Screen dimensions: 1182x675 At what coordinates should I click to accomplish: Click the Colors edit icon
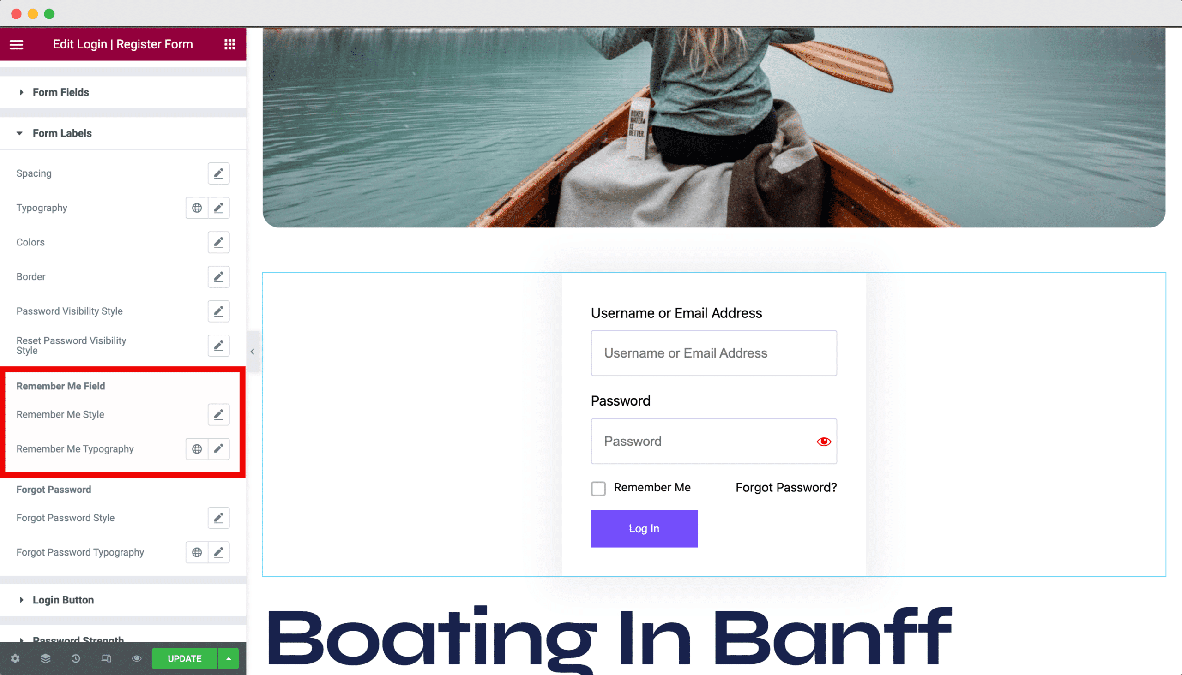tap(218, 242)
